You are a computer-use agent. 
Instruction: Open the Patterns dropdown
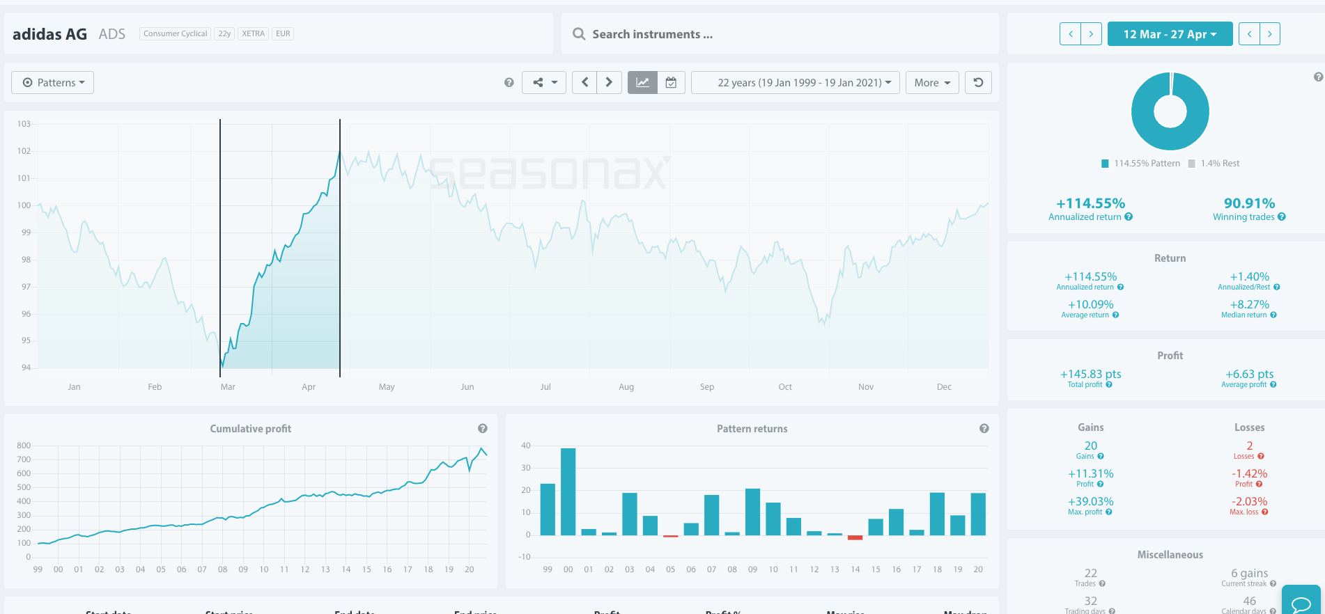(x=53, y=82)
